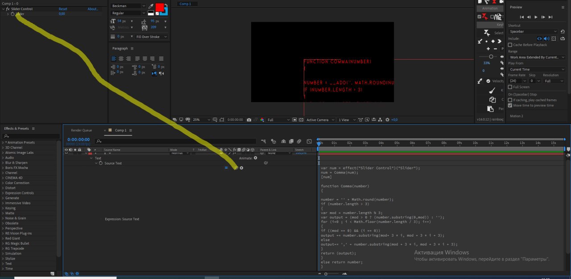
Task: Select center align text in Paragraph panel
Action: point(121,58)
